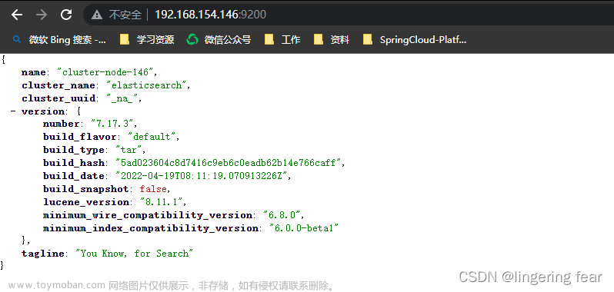Click the 工作 folder icon
The height and width of the screenshot is (292, 614).
pos(269,39)
